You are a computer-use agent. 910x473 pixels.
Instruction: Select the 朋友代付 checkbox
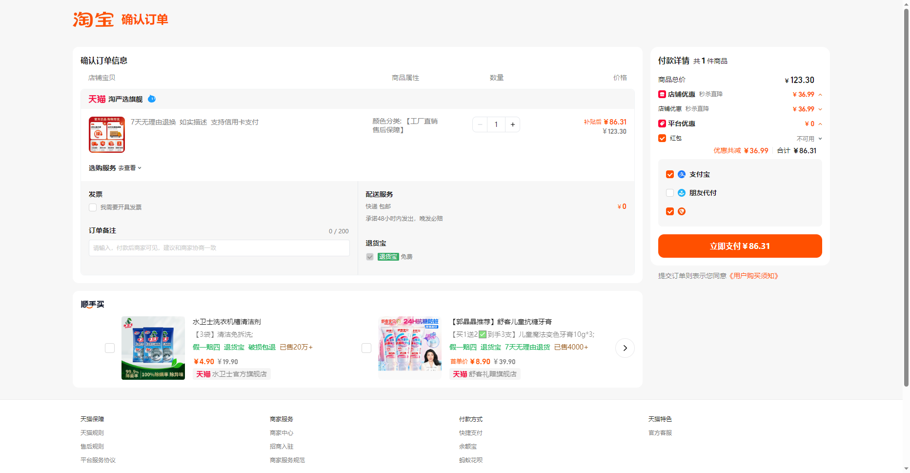click(x=670, y=193)
